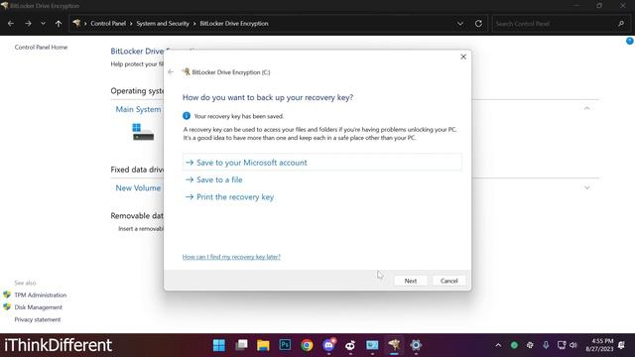Open File Explorer from the taskbar
Viewport: 635px width, 357px height.
pyautogui.click(x=263, y=345)
